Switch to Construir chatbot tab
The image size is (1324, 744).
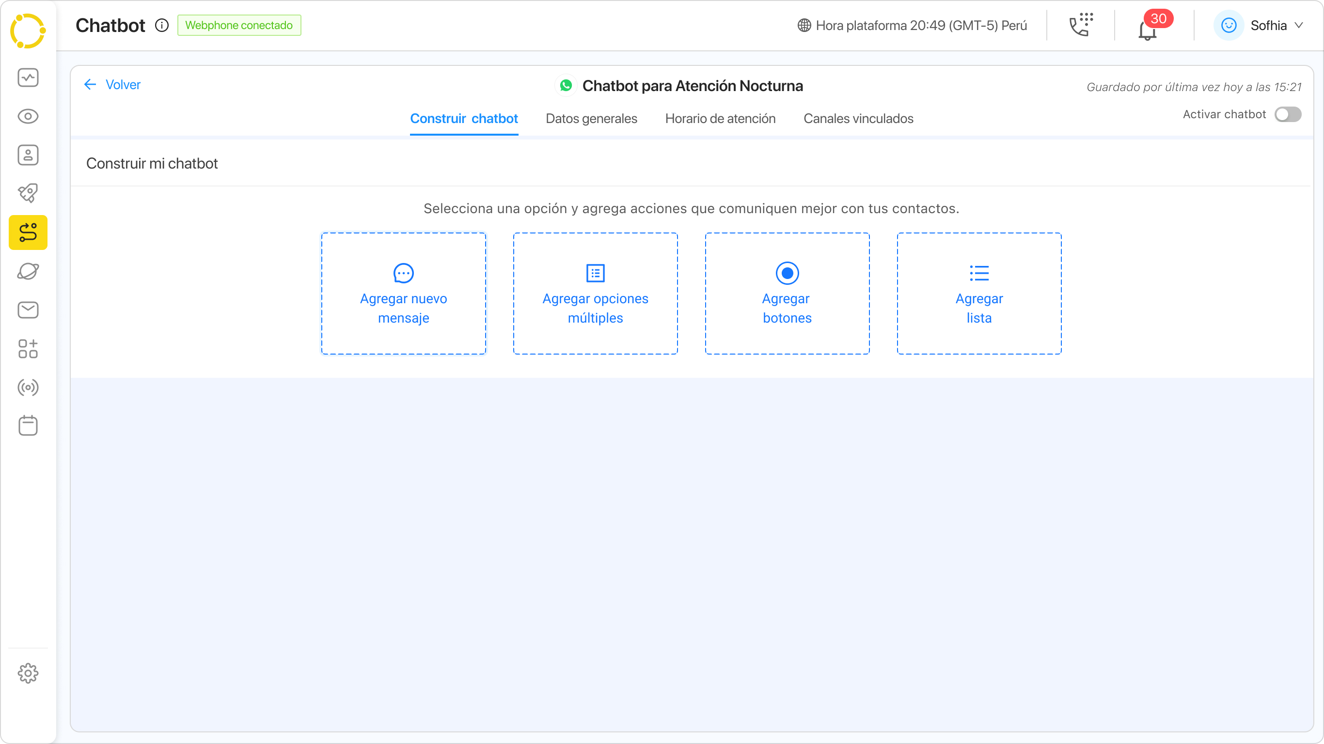click(464, 119)
